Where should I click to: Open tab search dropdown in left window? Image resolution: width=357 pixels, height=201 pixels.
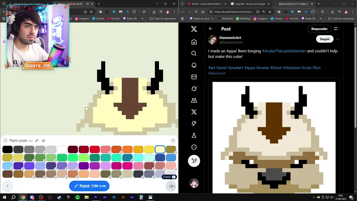tap(4, 4)
